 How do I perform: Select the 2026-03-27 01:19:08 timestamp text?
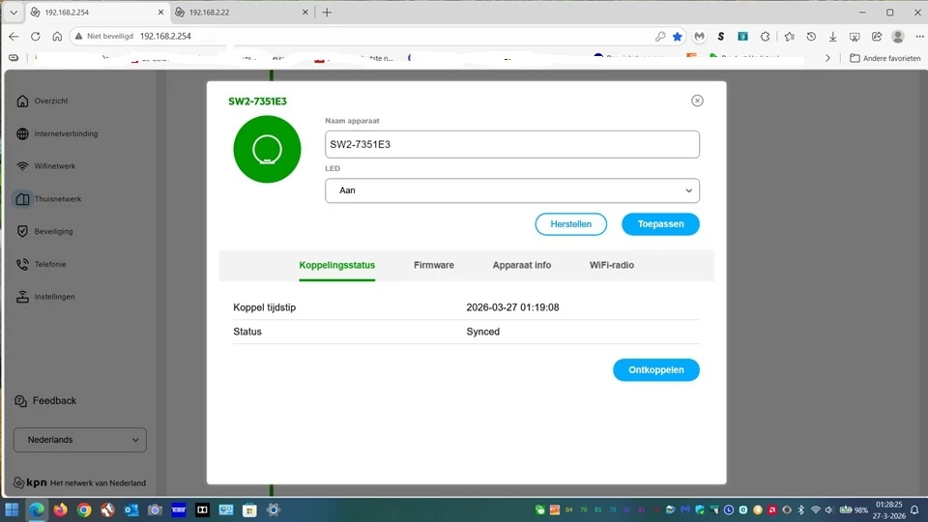512,307
